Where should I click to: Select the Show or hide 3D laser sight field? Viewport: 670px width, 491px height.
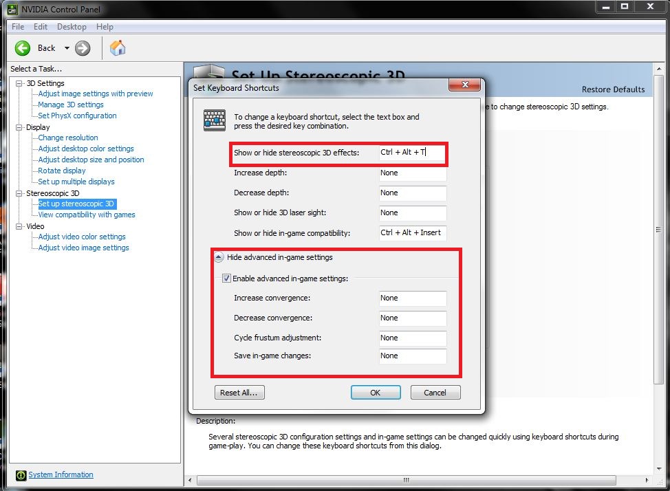pyautogui.click(x=413, y=212)
